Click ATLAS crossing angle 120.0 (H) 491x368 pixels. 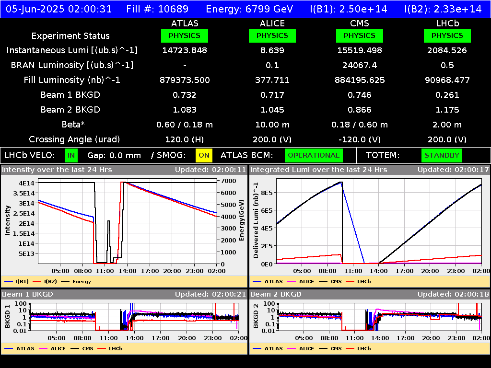click(185, 139)
